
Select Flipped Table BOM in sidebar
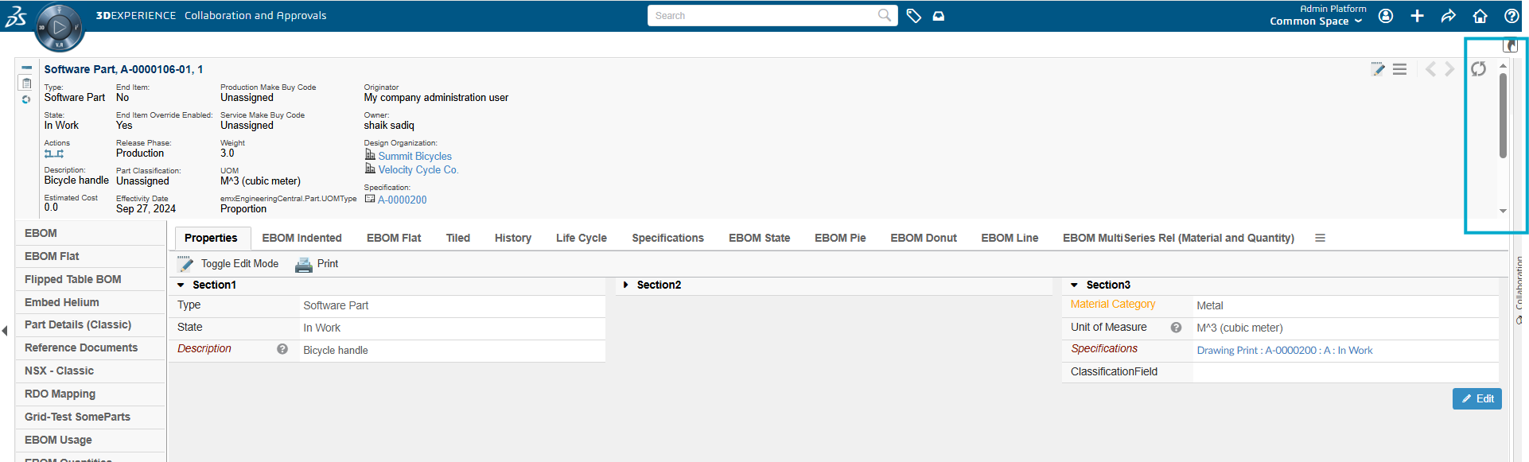pos(91,279)
